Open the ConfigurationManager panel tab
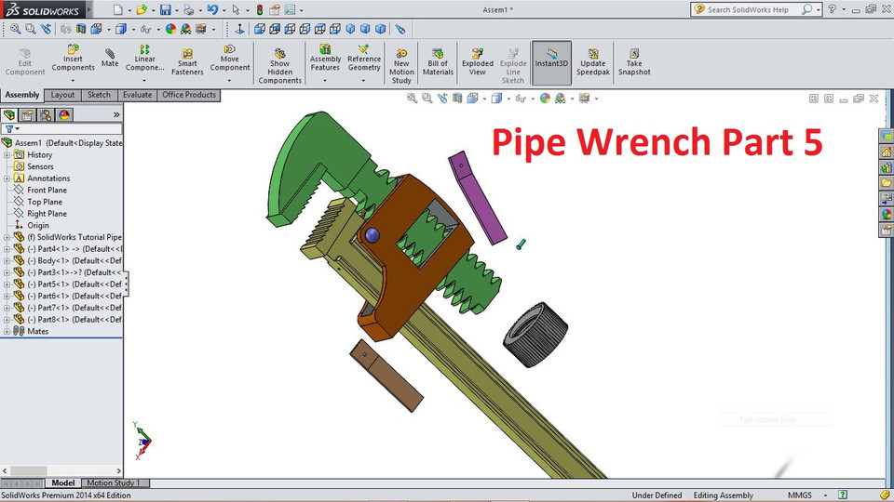Screen dimensions: 894x502 pyautogui.click(x=46, y=115)
